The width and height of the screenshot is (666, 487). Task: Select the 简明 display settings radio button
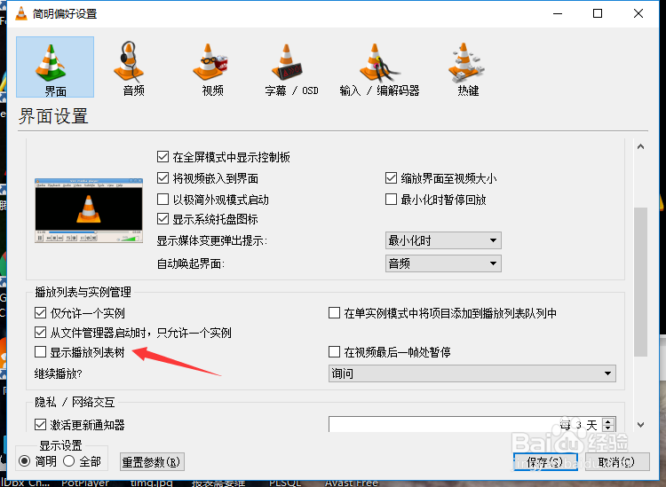point(25,460)
